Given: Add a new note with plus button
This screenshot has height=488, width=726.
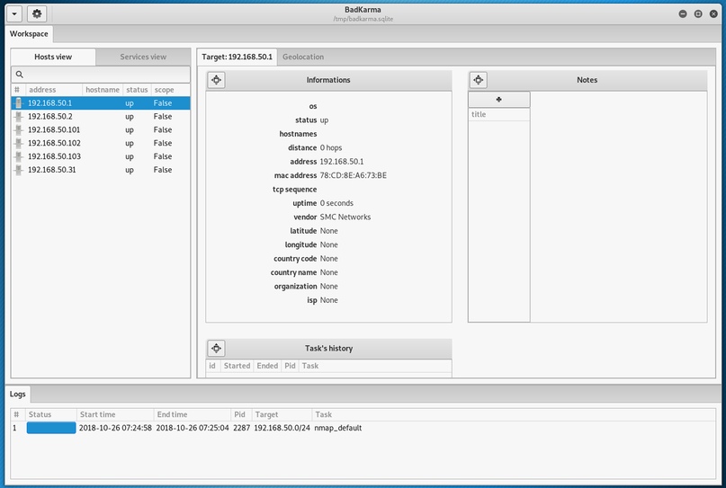Looking at the screenshot, I should (x=498, y=99).
